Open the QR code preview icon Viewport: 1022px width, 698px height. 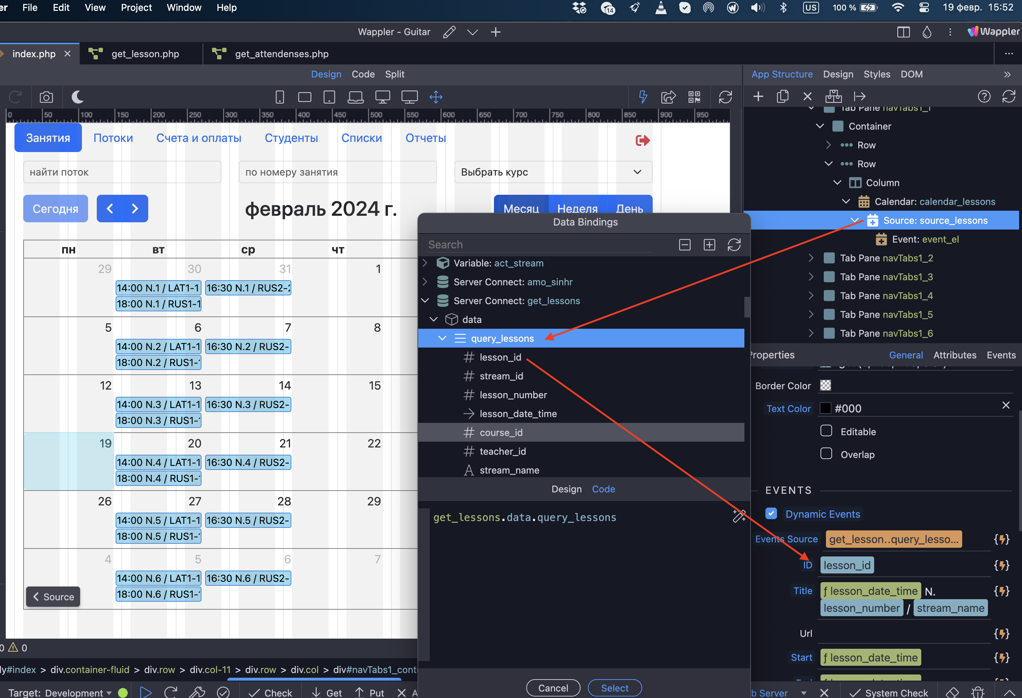[694, 97]
